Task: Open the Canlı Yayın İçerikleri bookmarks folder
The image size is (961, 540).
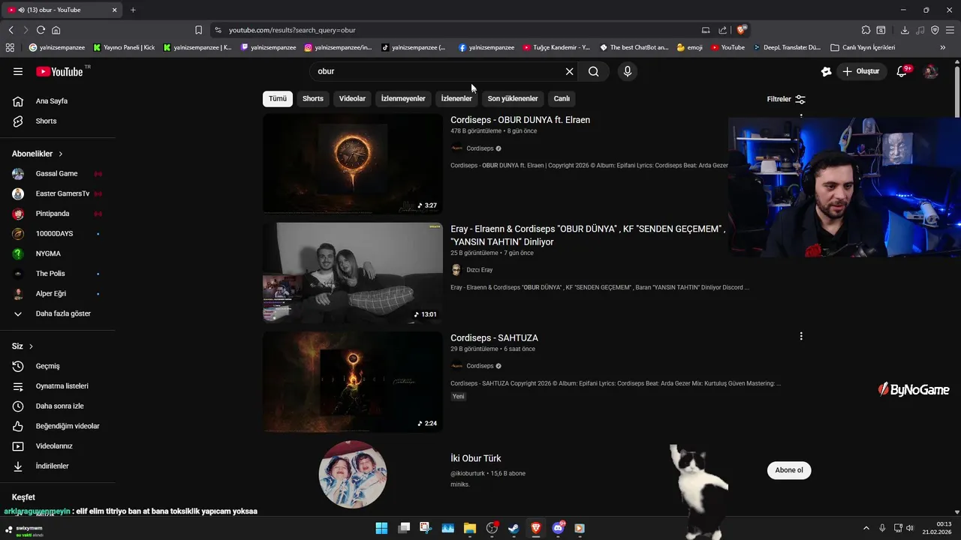Action: pyautogui.click(x=863, y=47)
